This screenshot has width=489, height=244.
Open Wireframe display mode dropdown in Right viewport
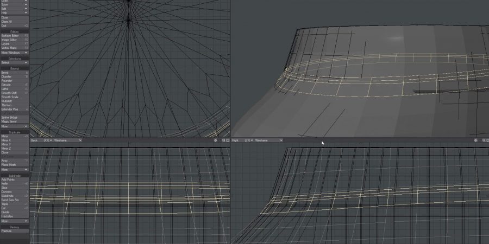[268, 140]
